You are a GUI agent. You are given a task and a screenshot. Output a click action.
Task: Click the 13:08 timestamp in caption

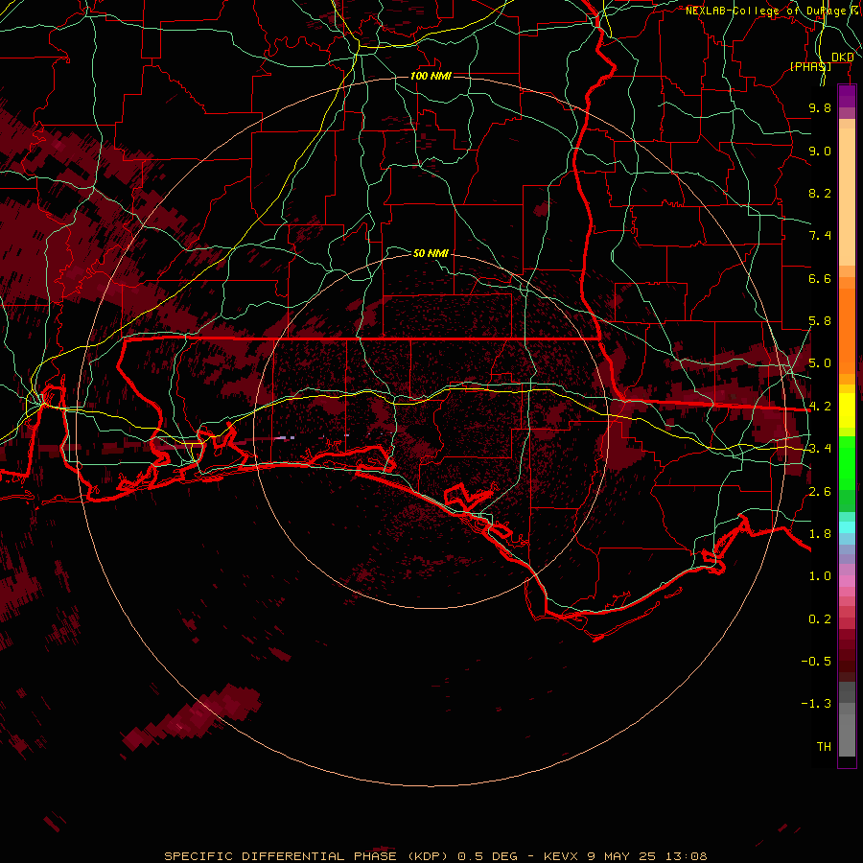[685, 856]
